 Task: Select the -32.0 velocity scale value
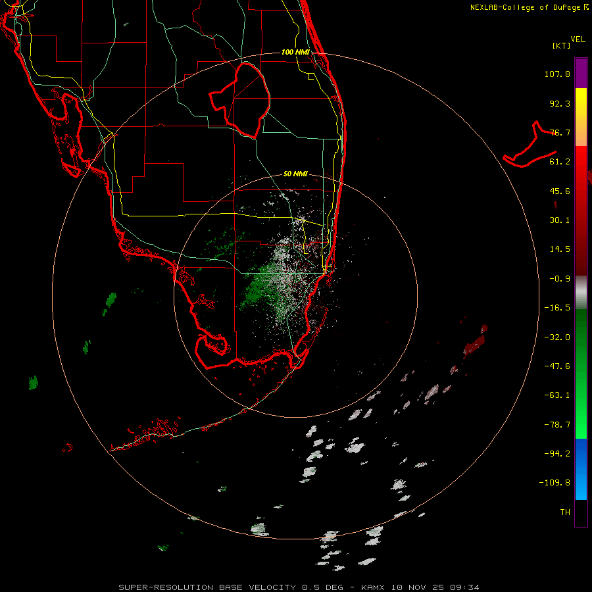(557, 337)
